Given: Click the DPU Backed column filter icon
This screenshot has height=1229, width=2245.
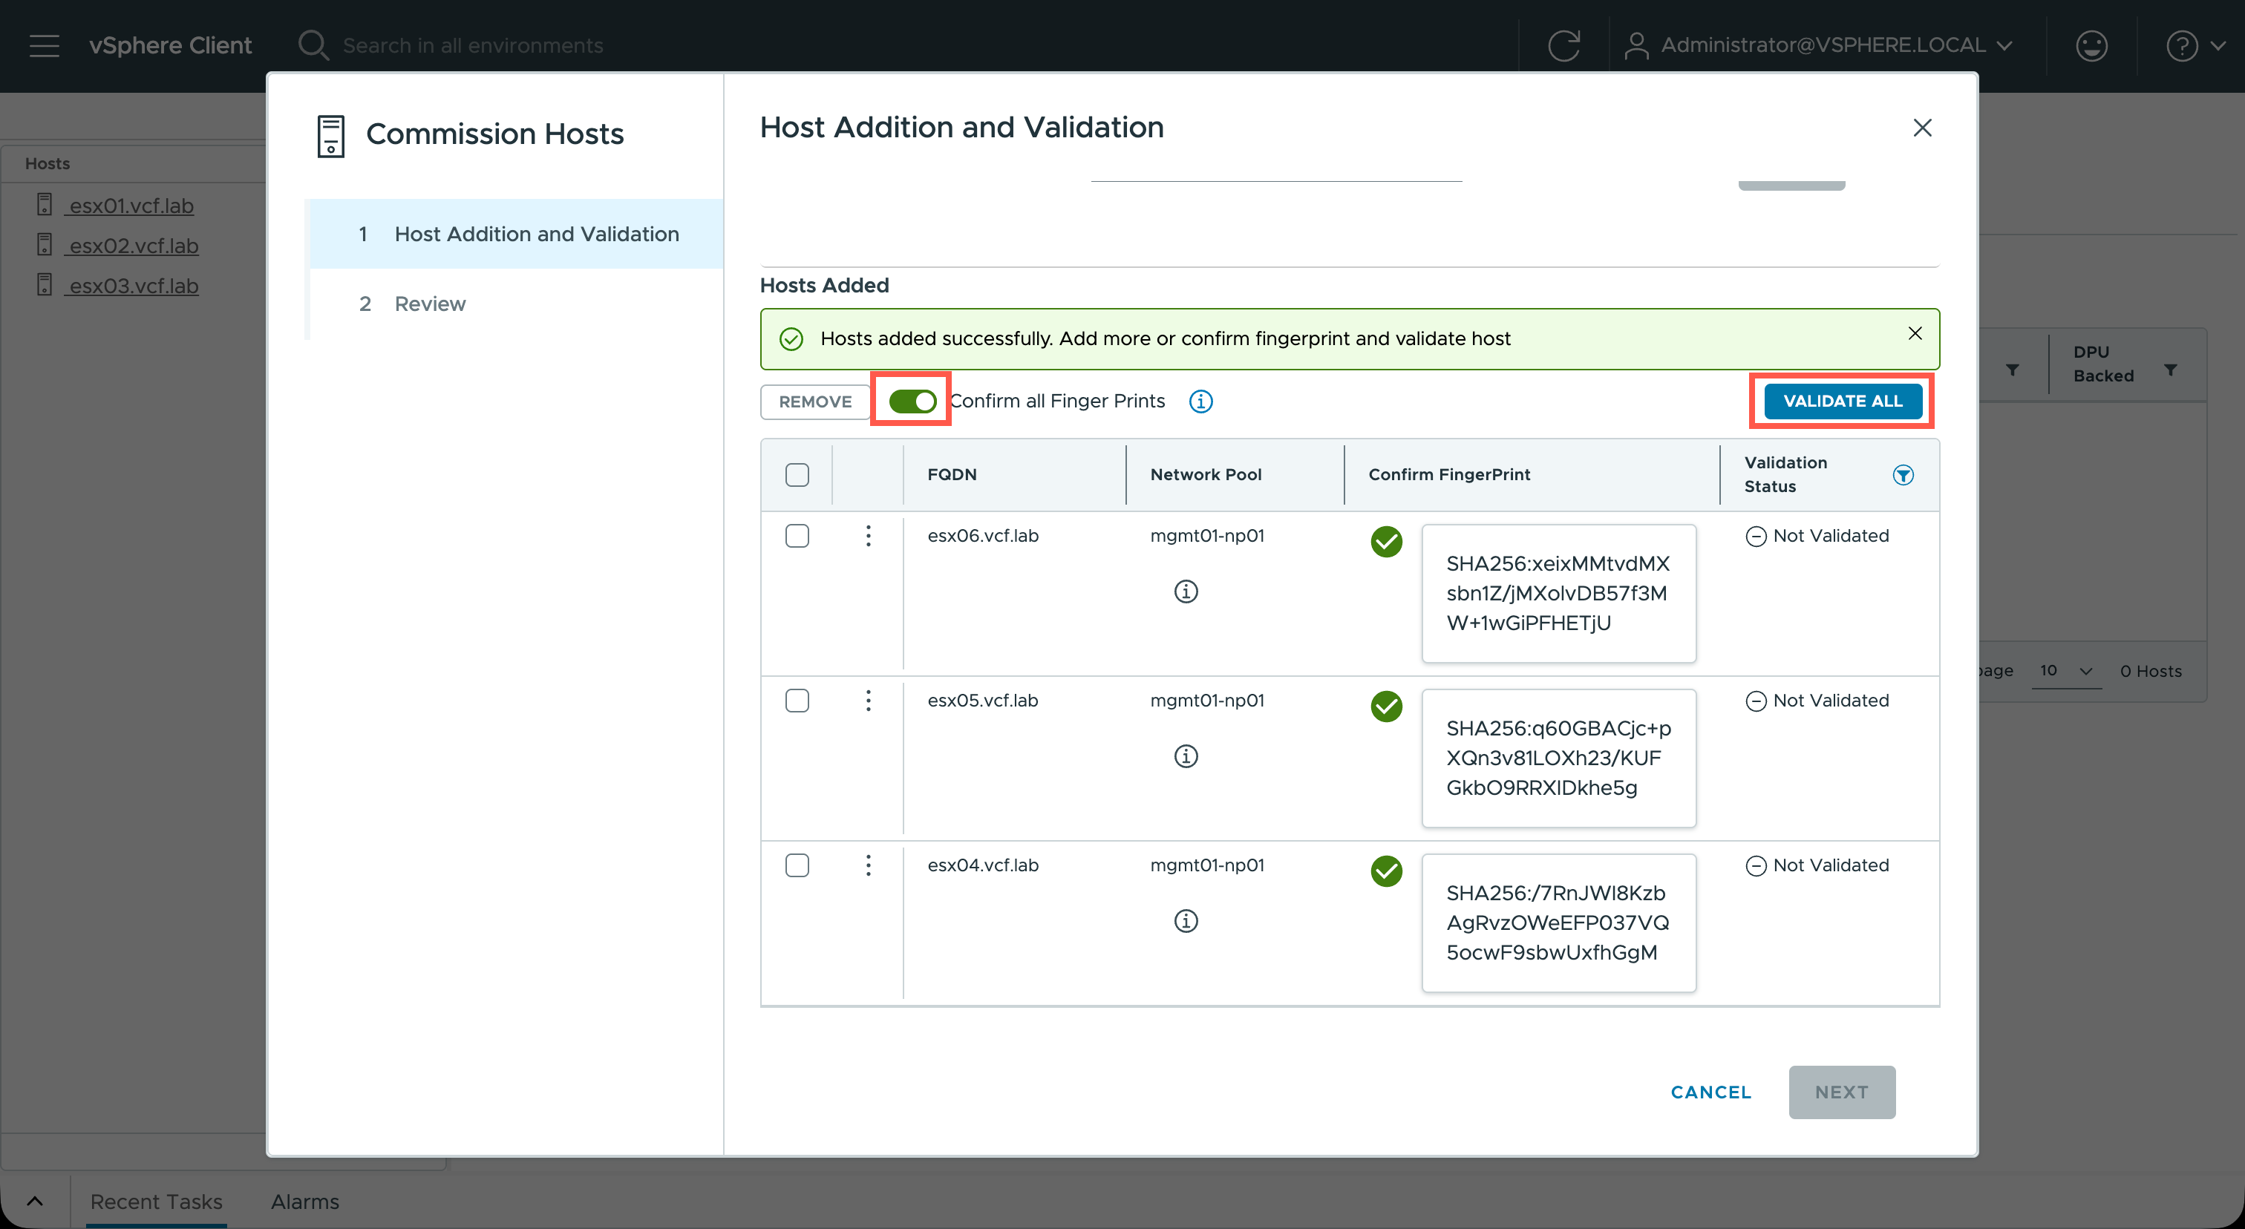Looking at the screenshot, I should (x=2171, y=370).
